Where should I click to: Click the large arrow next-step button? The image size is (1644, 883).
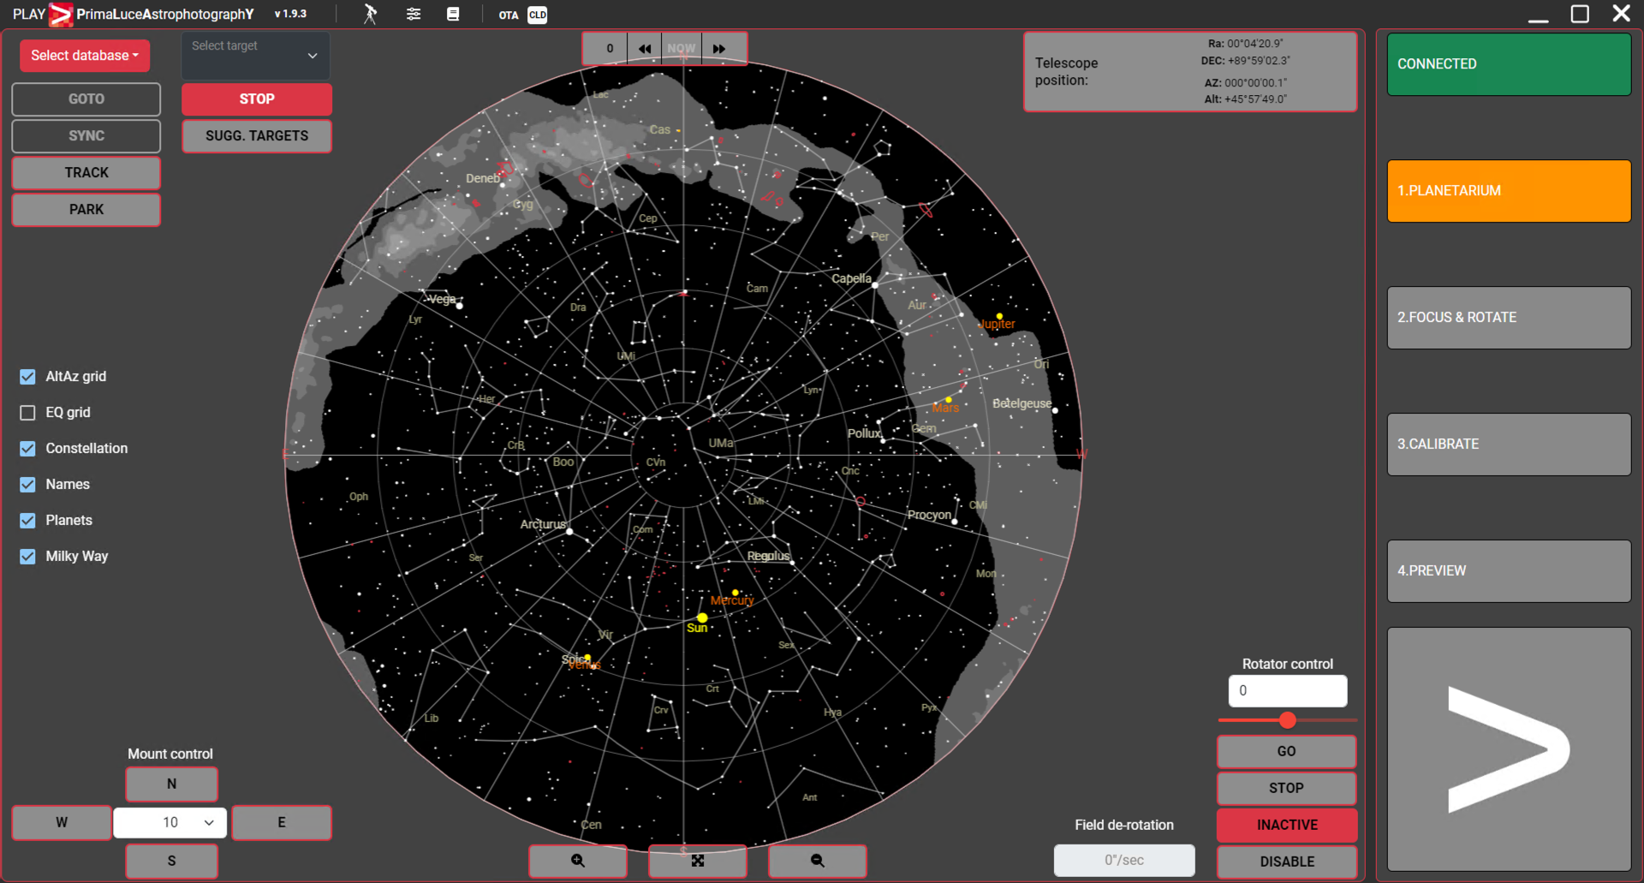(x=1509, y=749)
